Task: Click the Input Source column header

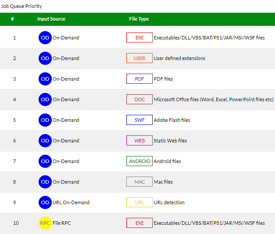Action: 51,19
